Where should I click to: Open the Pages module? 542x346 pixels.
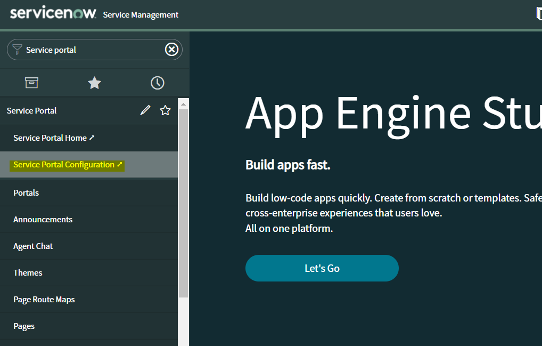(24, 326)
